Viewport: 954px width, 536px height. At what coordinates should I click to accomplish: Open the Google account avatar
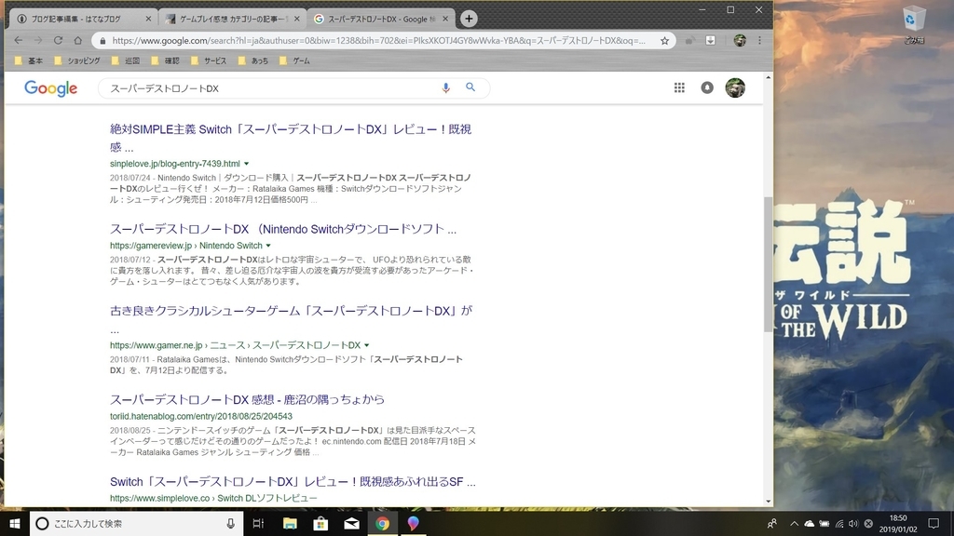tap(735, 88)
